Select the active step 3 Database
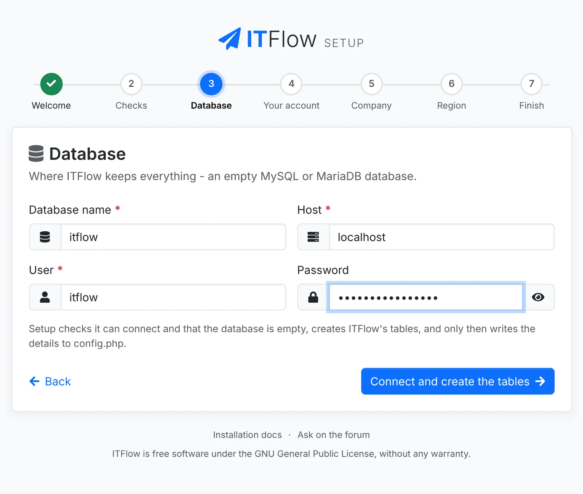The width and height of the screenshot is (583, 494). 211,84
